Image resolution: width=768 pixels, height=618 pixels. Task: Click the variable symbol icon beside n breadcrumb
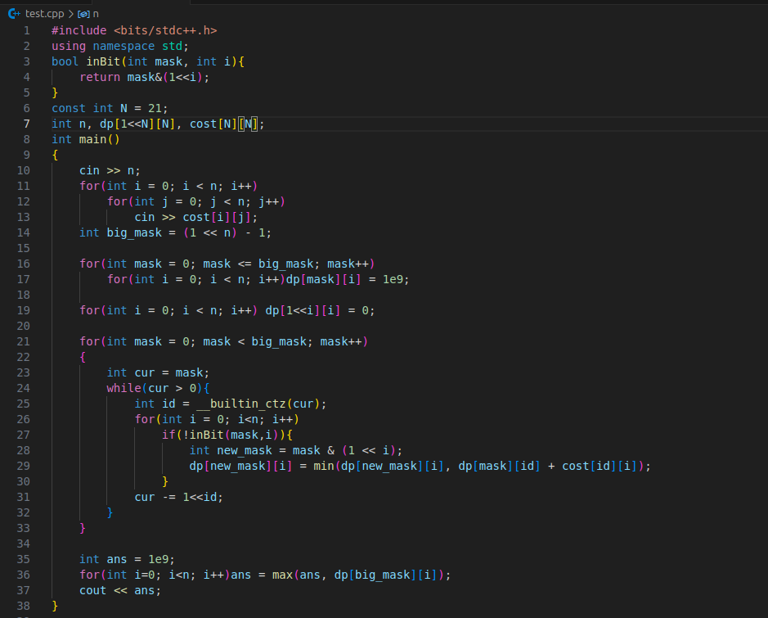83,14
